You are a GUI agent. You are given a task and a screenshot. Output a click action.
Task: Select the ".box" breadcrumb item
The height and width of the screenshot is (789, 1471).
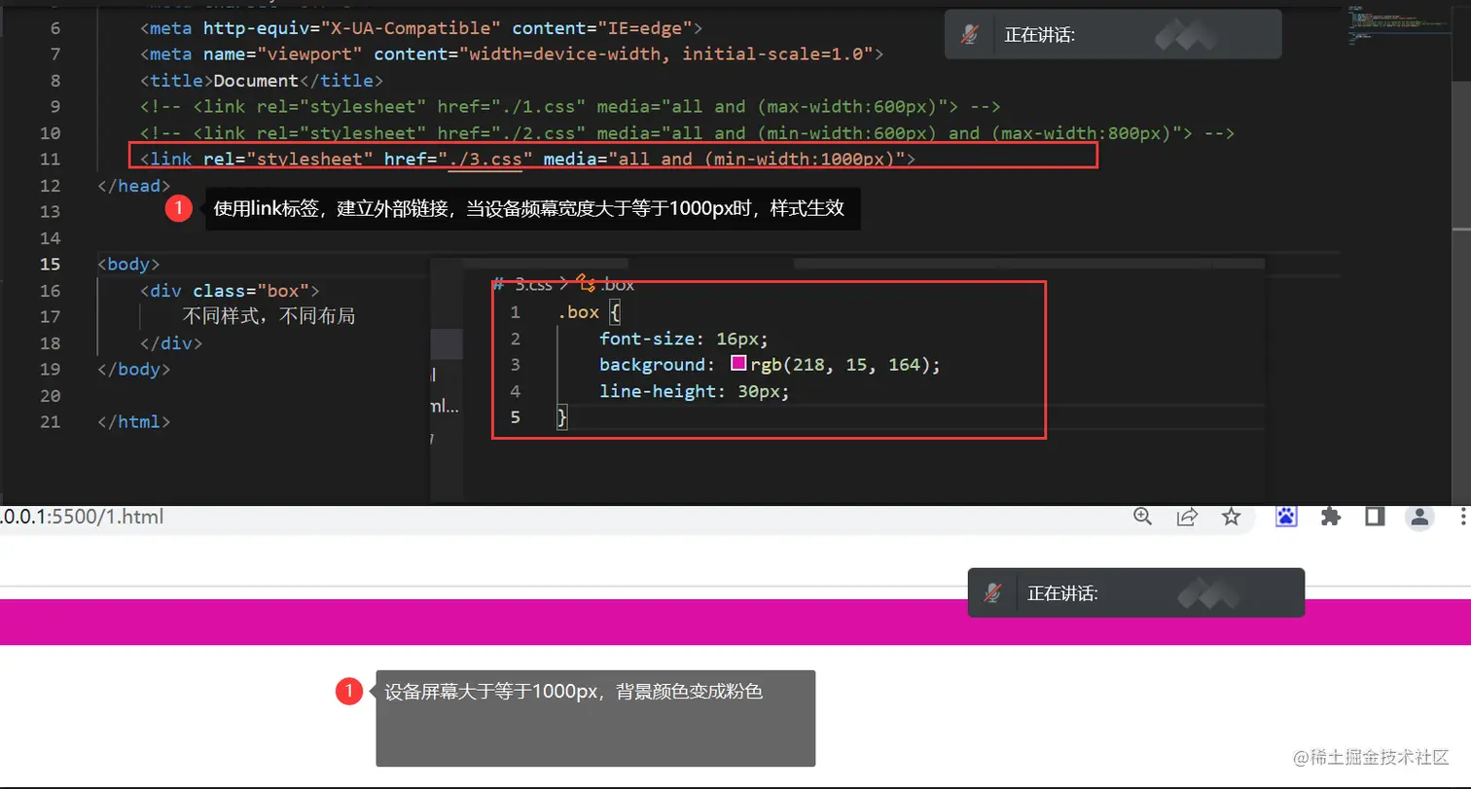coord(618,284)
